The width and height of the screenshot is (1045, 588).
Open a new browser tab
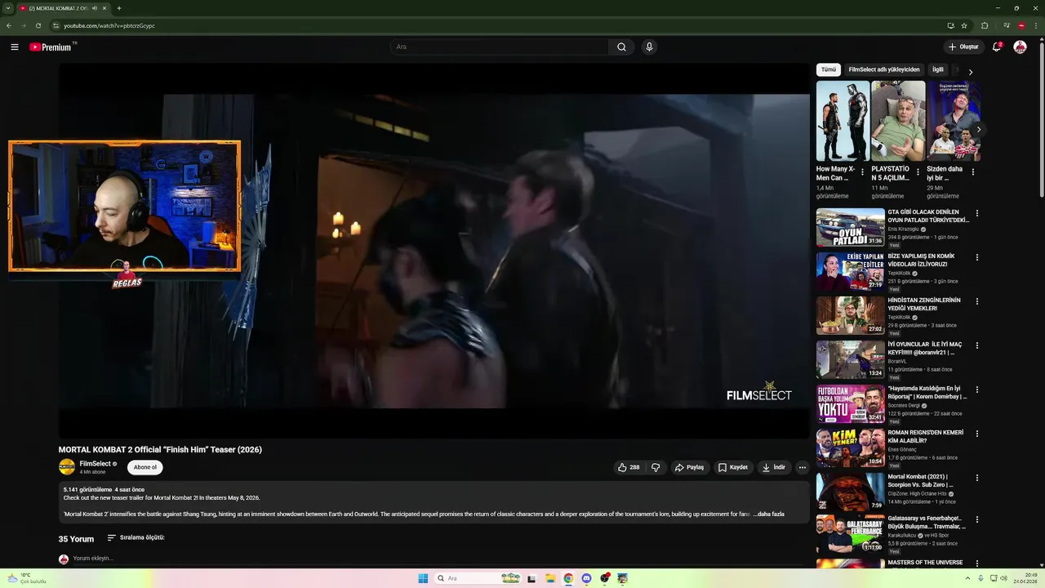[119, 8]
